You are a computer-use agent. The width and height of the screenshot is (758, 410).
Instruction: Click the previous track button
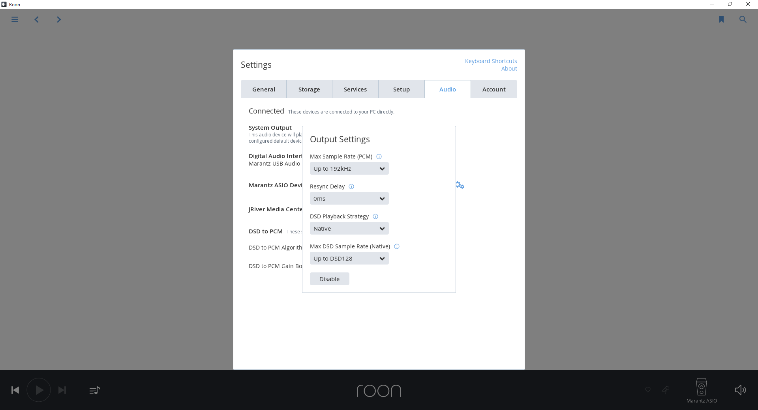point(15,390)
